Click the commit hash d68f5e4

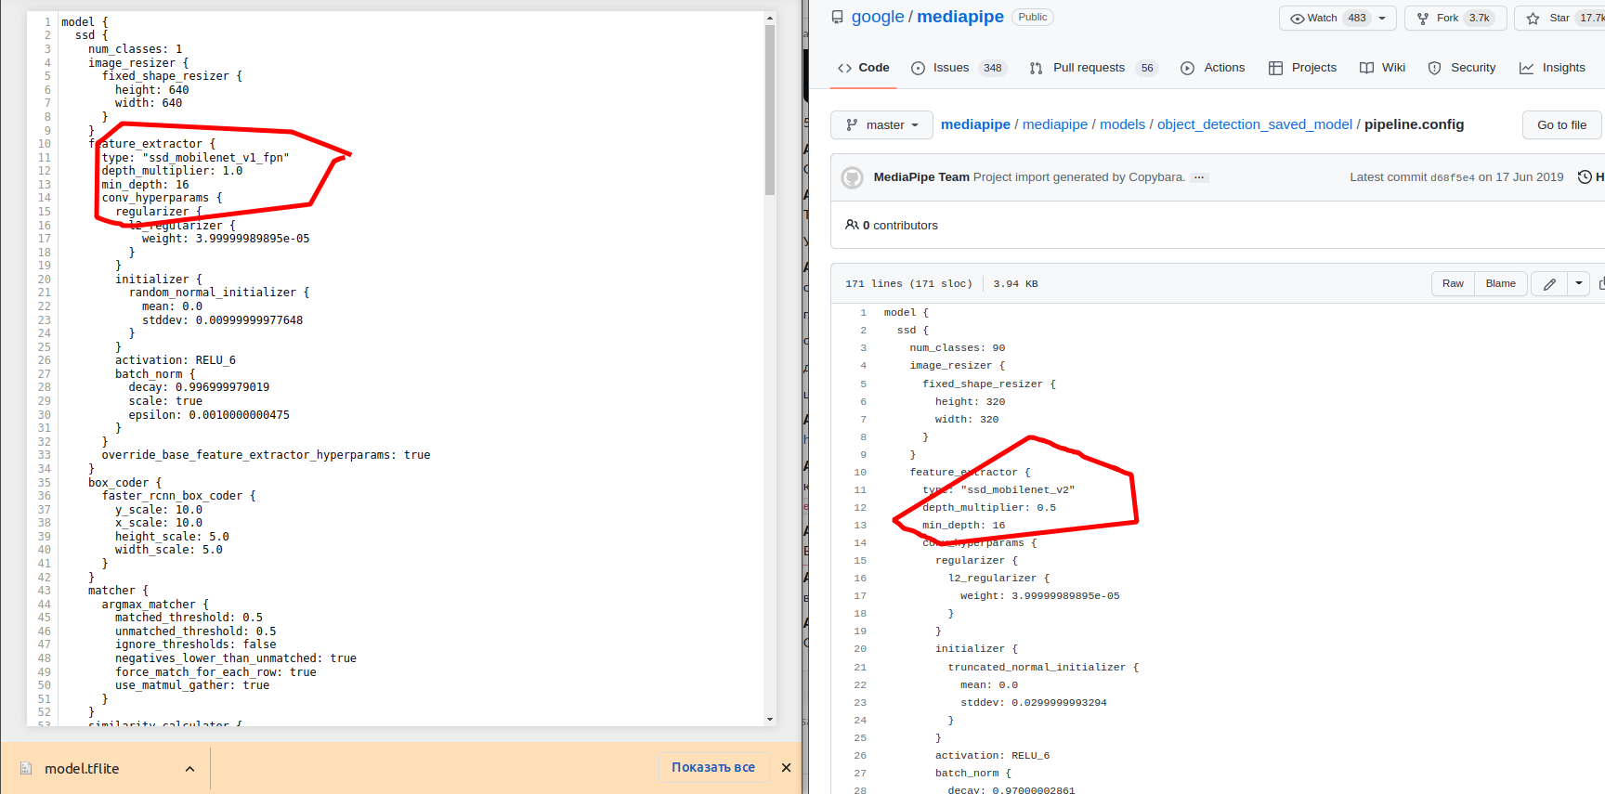[1452, 177]
